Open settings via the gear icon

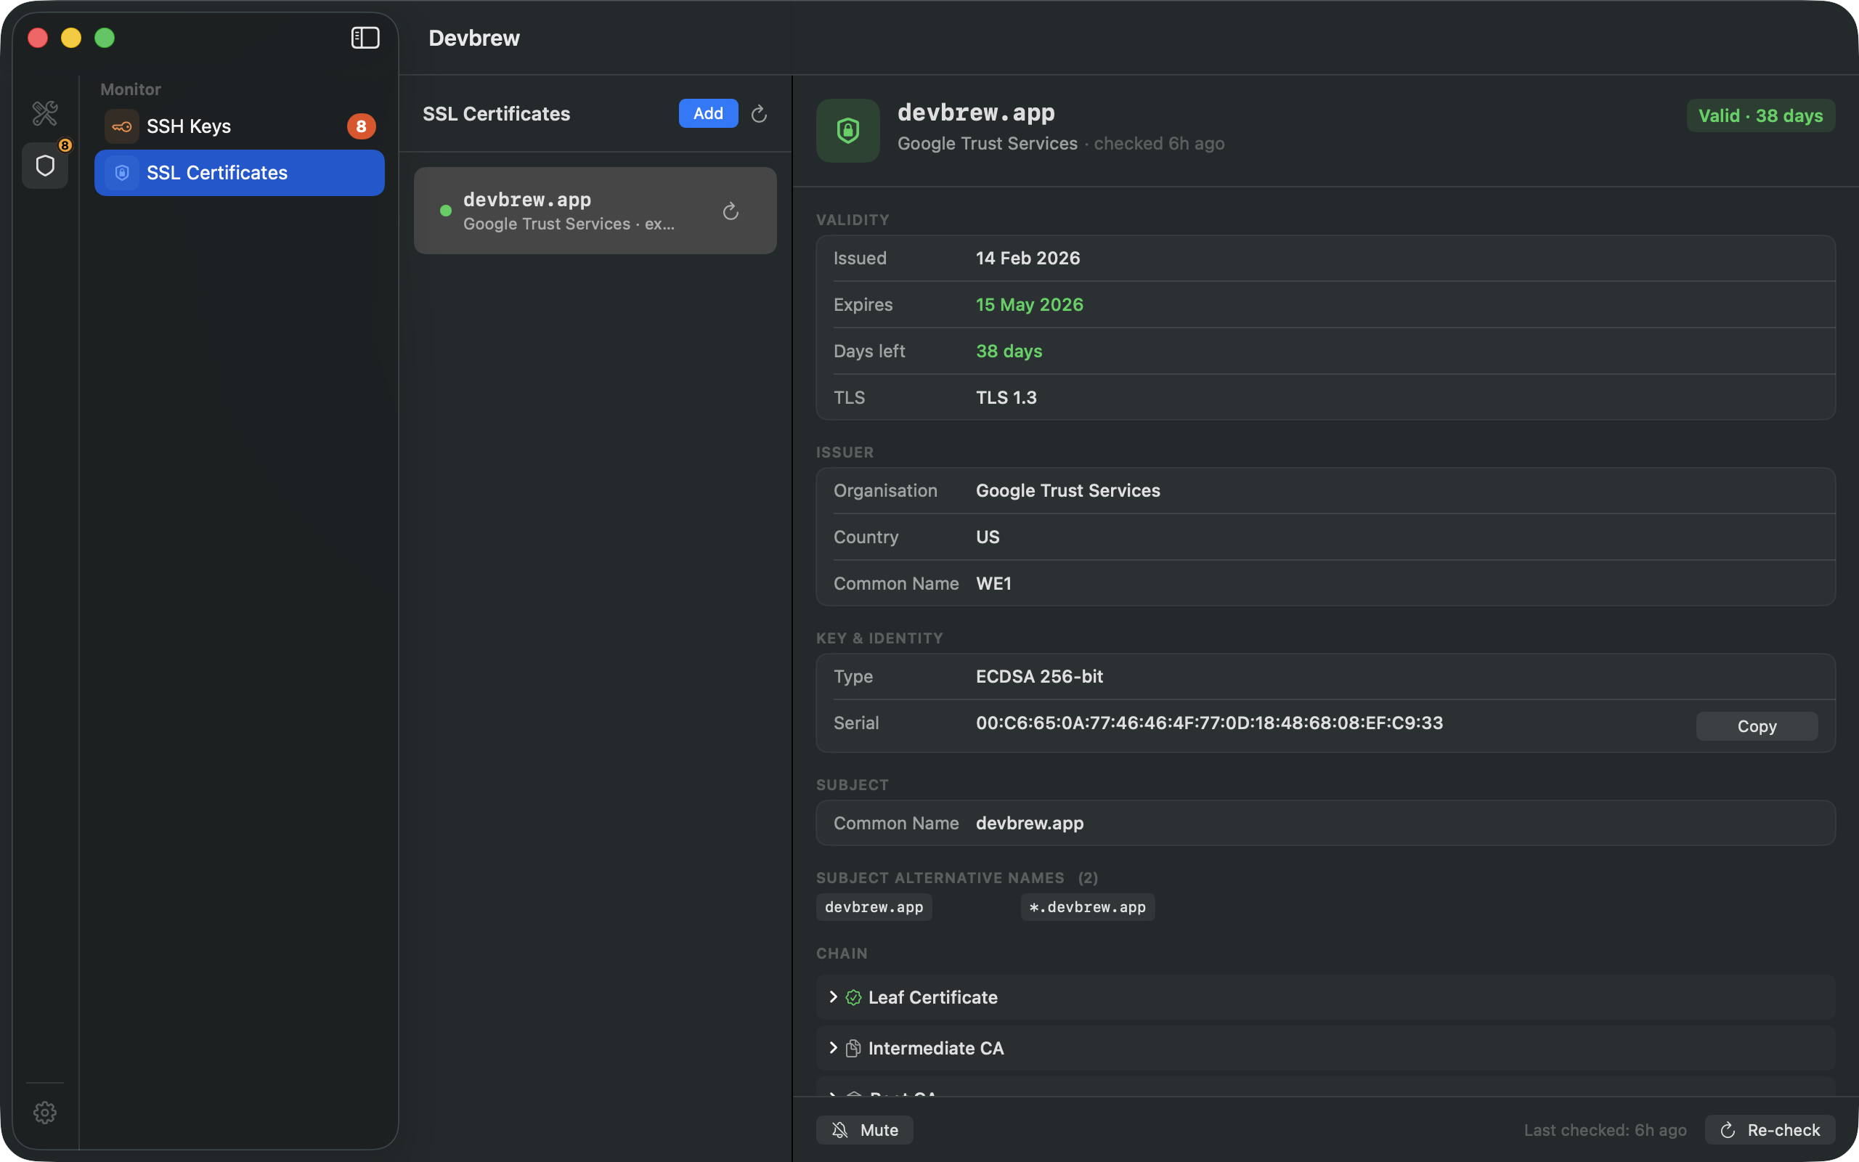coord(45,1112)
